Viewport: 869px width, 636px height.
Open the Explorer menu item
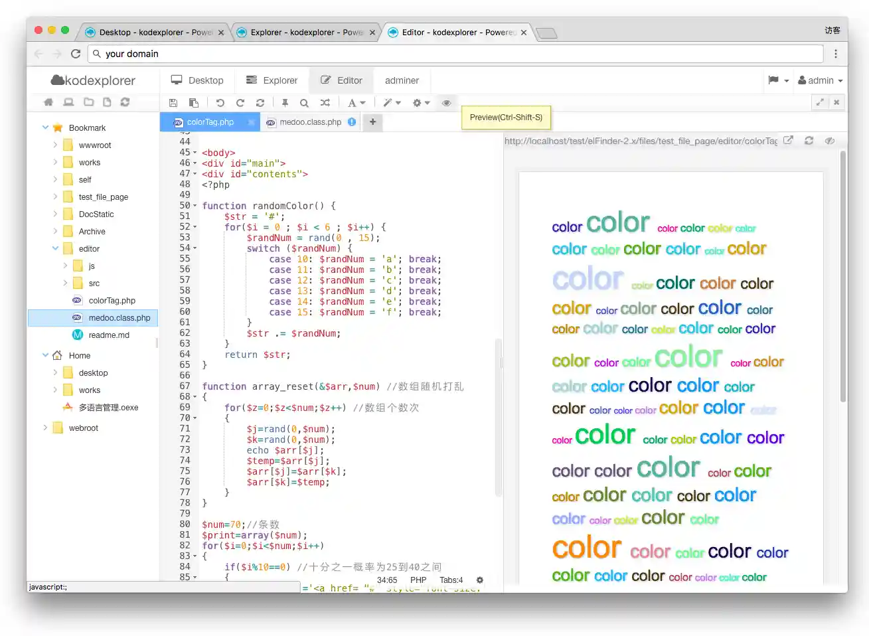(272, 80)
